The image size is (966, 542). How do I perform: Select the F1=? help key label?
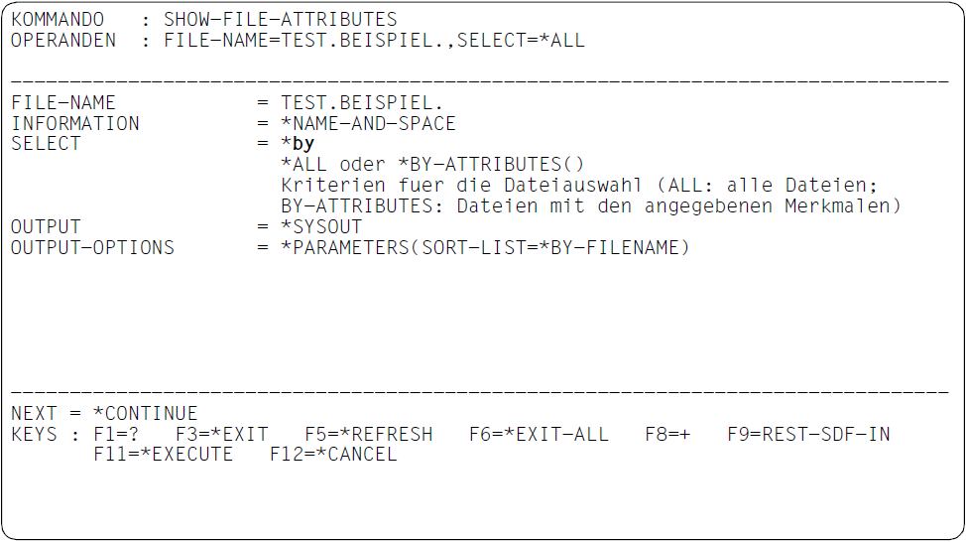coord(116,434)
